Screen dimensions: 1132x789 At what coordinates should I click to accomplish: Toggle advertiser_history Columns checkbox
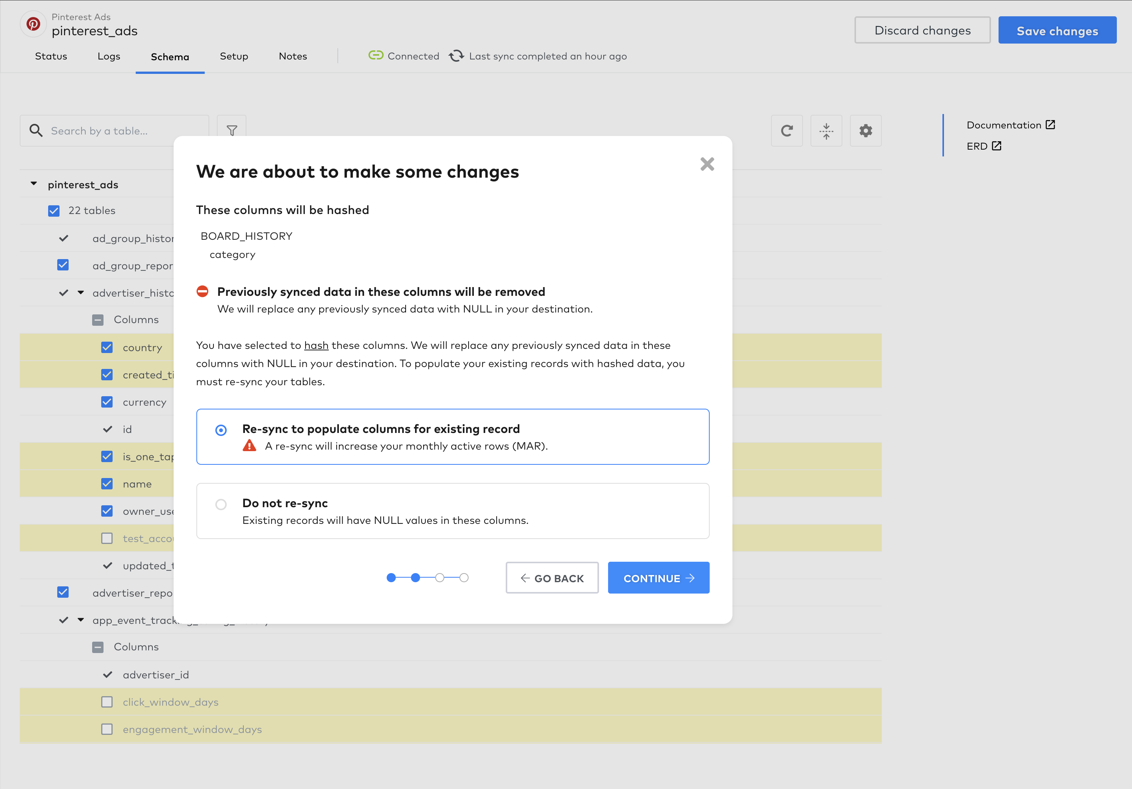(98, 320)
